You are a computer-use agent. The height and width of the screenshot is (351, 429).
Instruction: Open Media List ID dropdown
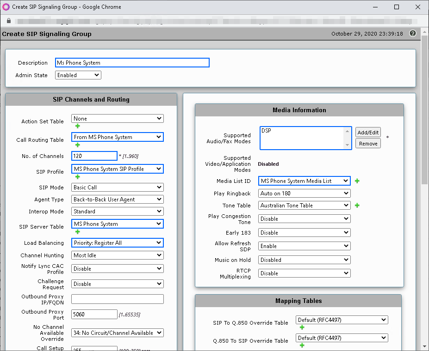click(304, 181)
